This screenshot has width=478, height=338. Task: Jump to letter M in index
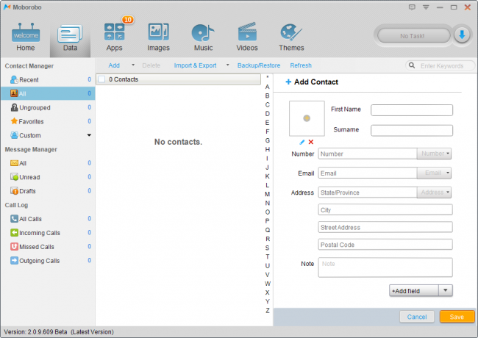[268, 194]
